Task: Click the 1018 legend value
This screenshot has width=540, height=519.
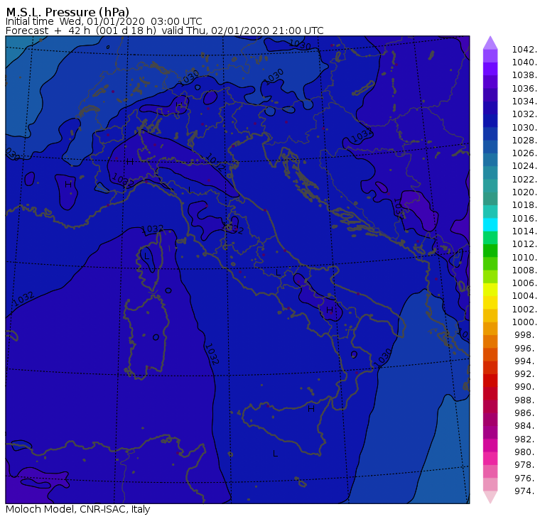Action: click(x=524, y=204)
